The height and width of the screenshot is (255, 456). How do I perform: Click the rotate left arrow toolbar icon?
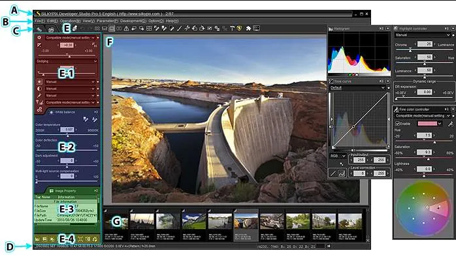click(x=194, y=29)
